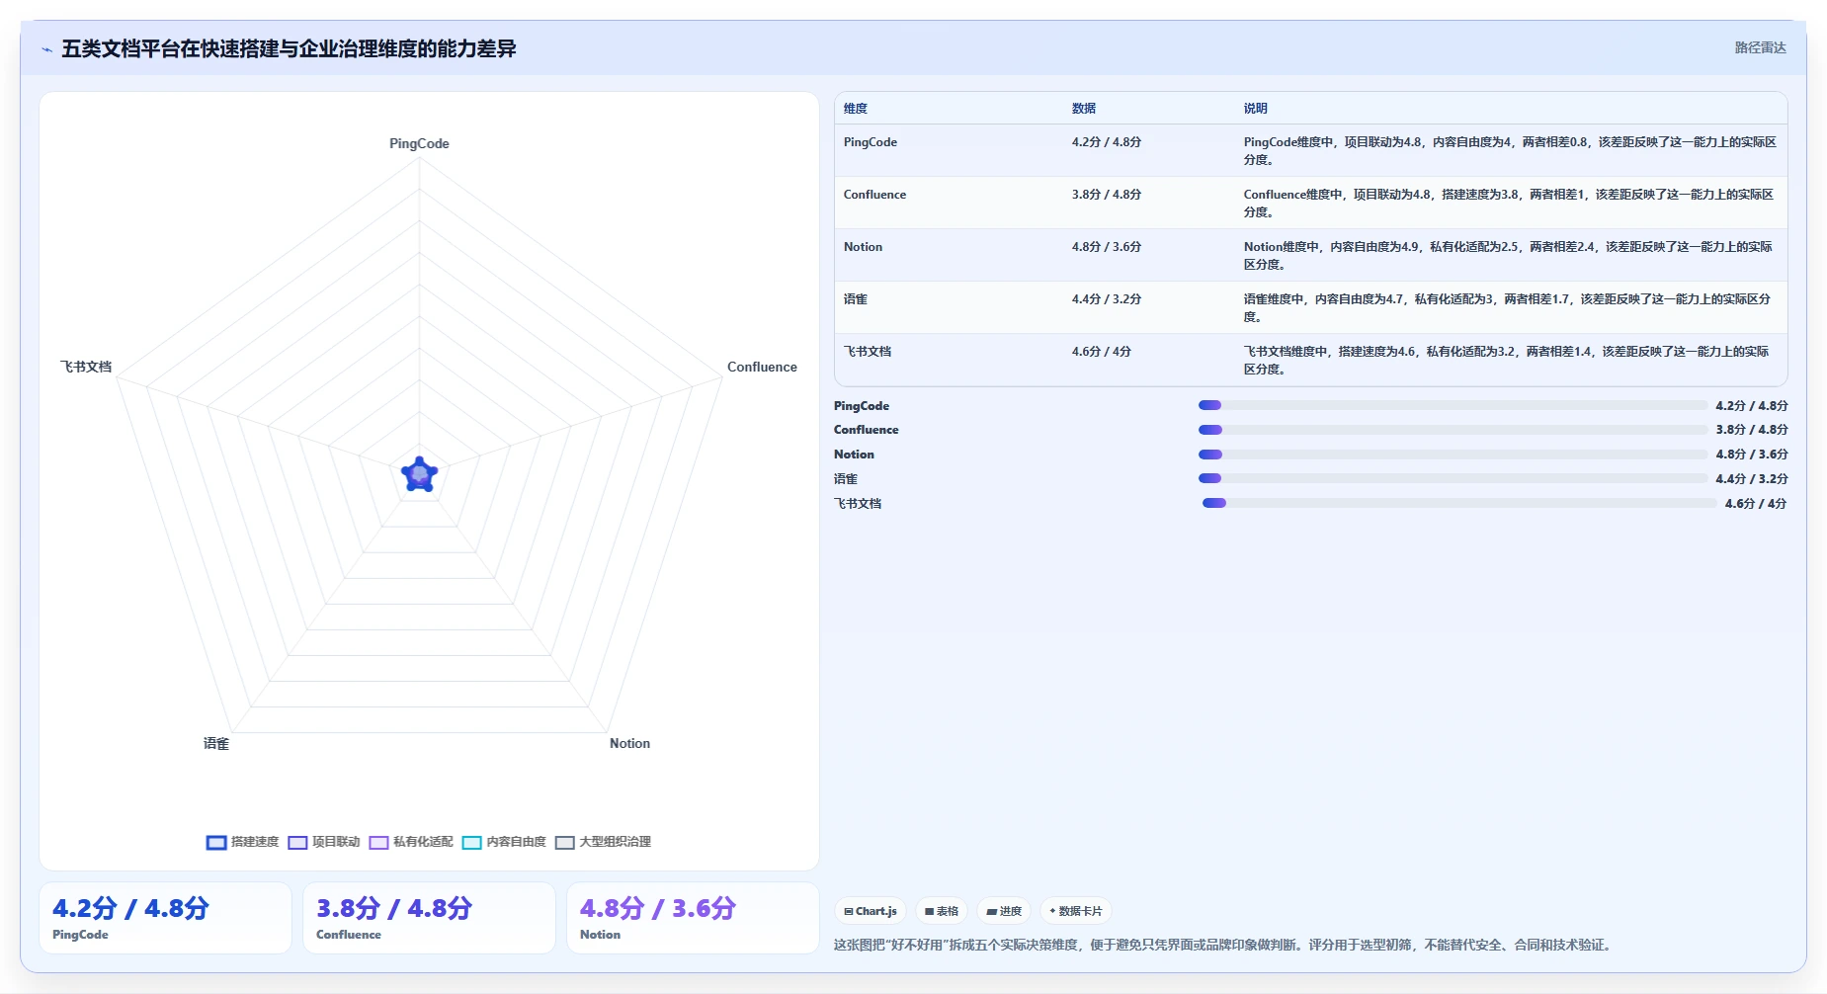Click the 飞书文档 label in progress list
The height and width of the screenshot is (994, 1827).
coord(857,504)
